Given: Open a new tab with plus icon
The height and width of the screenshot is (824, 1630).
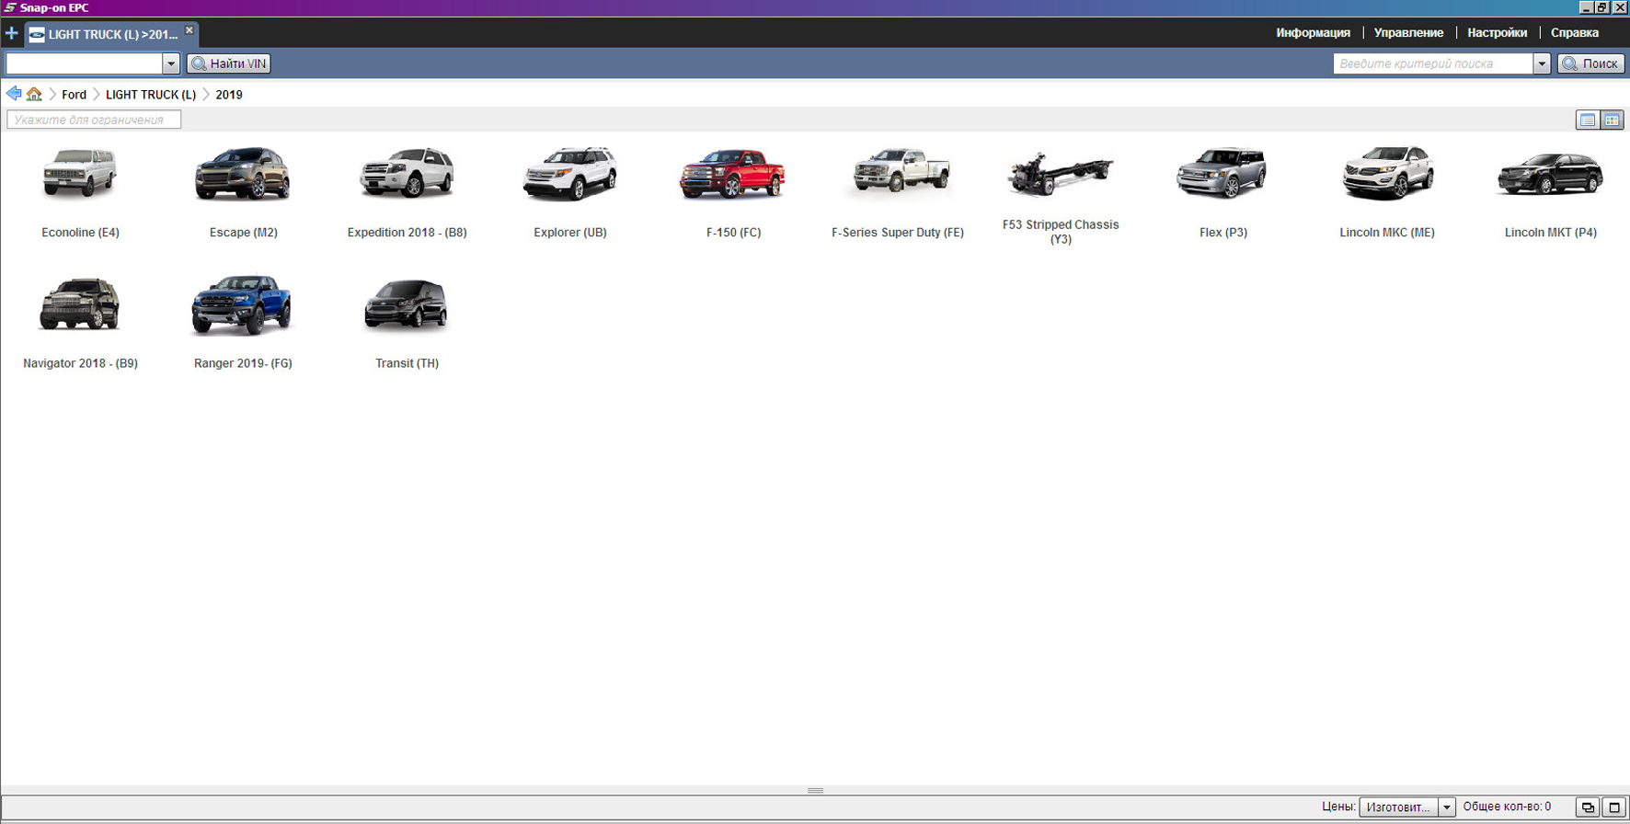Looking at the screenshot, I should [x=11, y=34].
